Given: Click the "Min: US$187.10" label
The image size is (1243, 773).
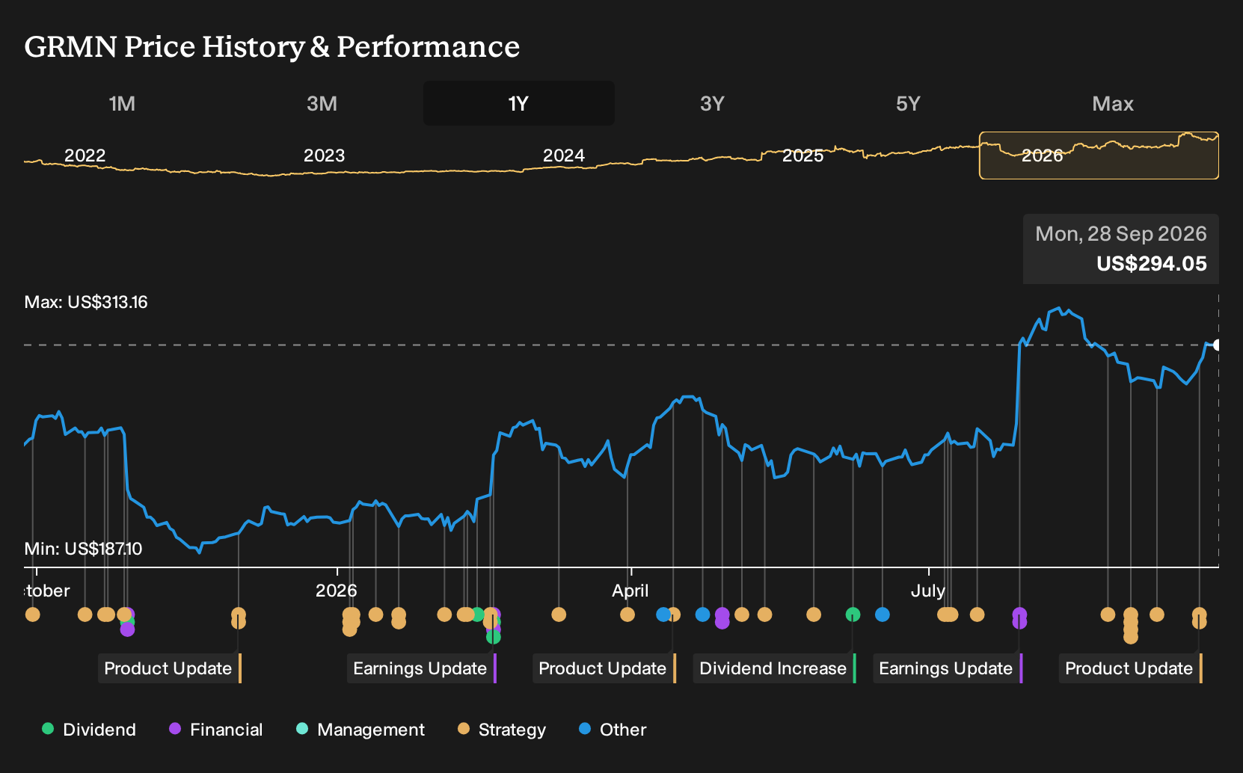Looking at the screenshot, I should (83, 549).
